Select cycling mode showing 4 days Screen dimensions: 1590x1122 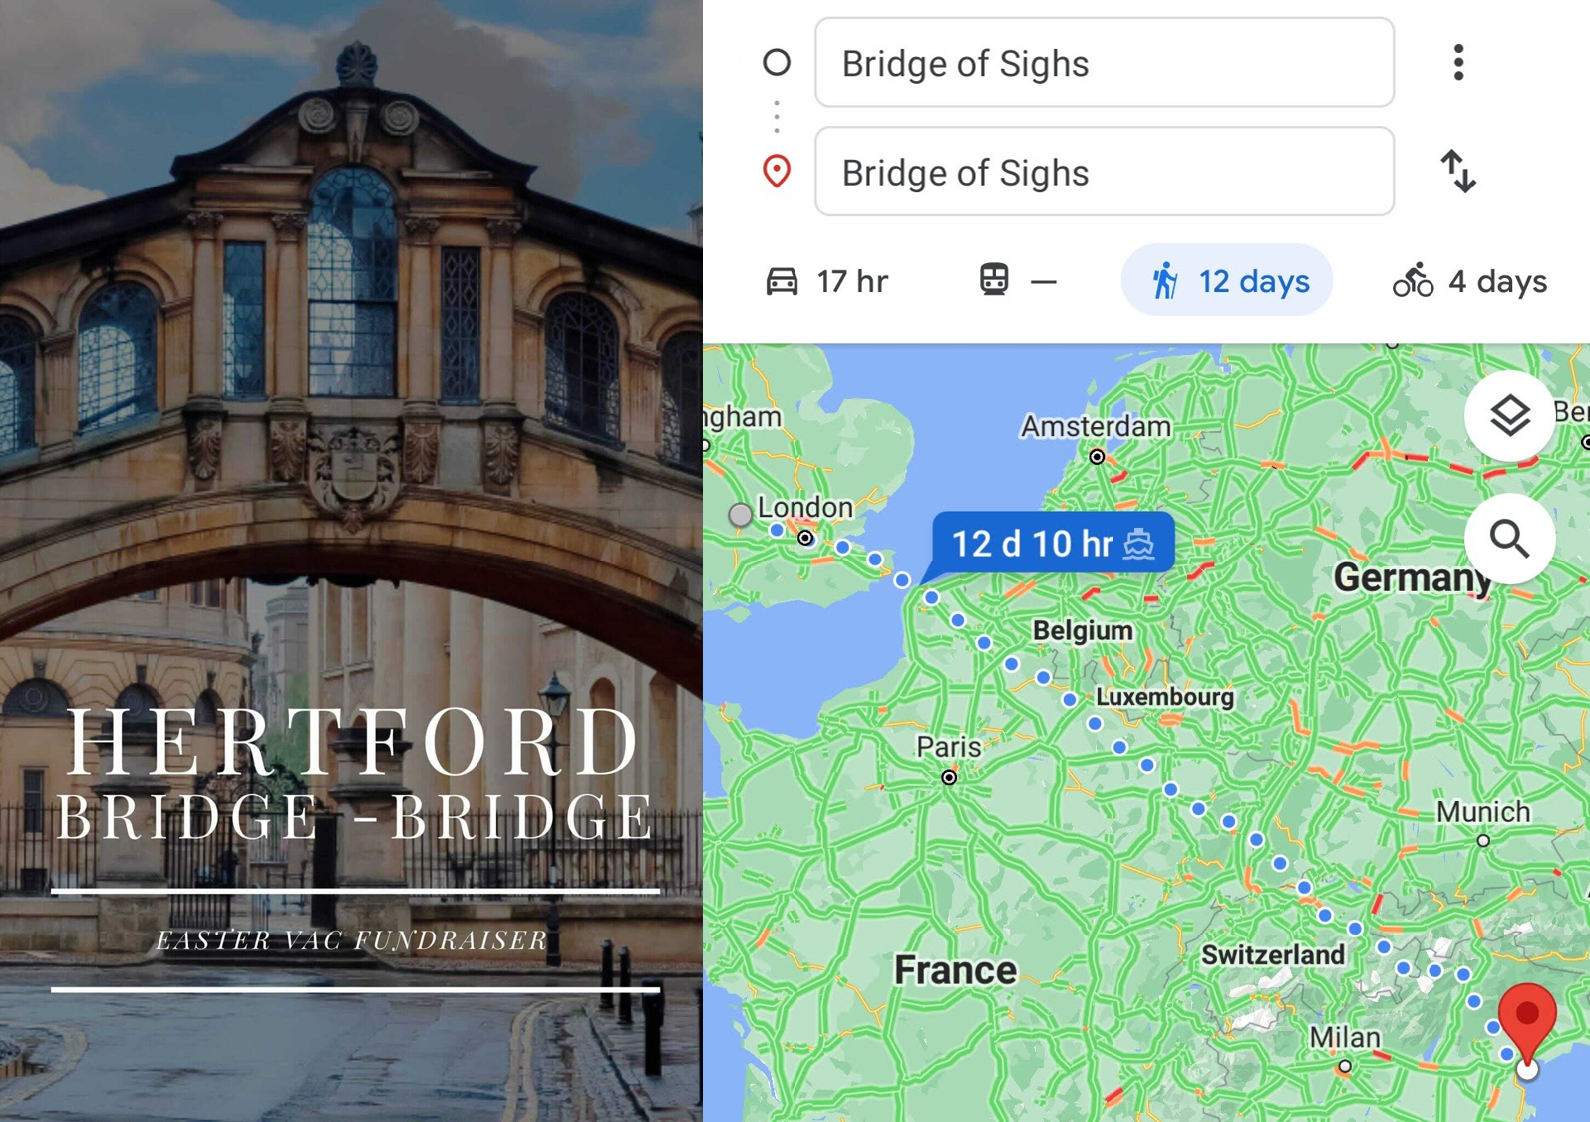tap(1470, 281)
